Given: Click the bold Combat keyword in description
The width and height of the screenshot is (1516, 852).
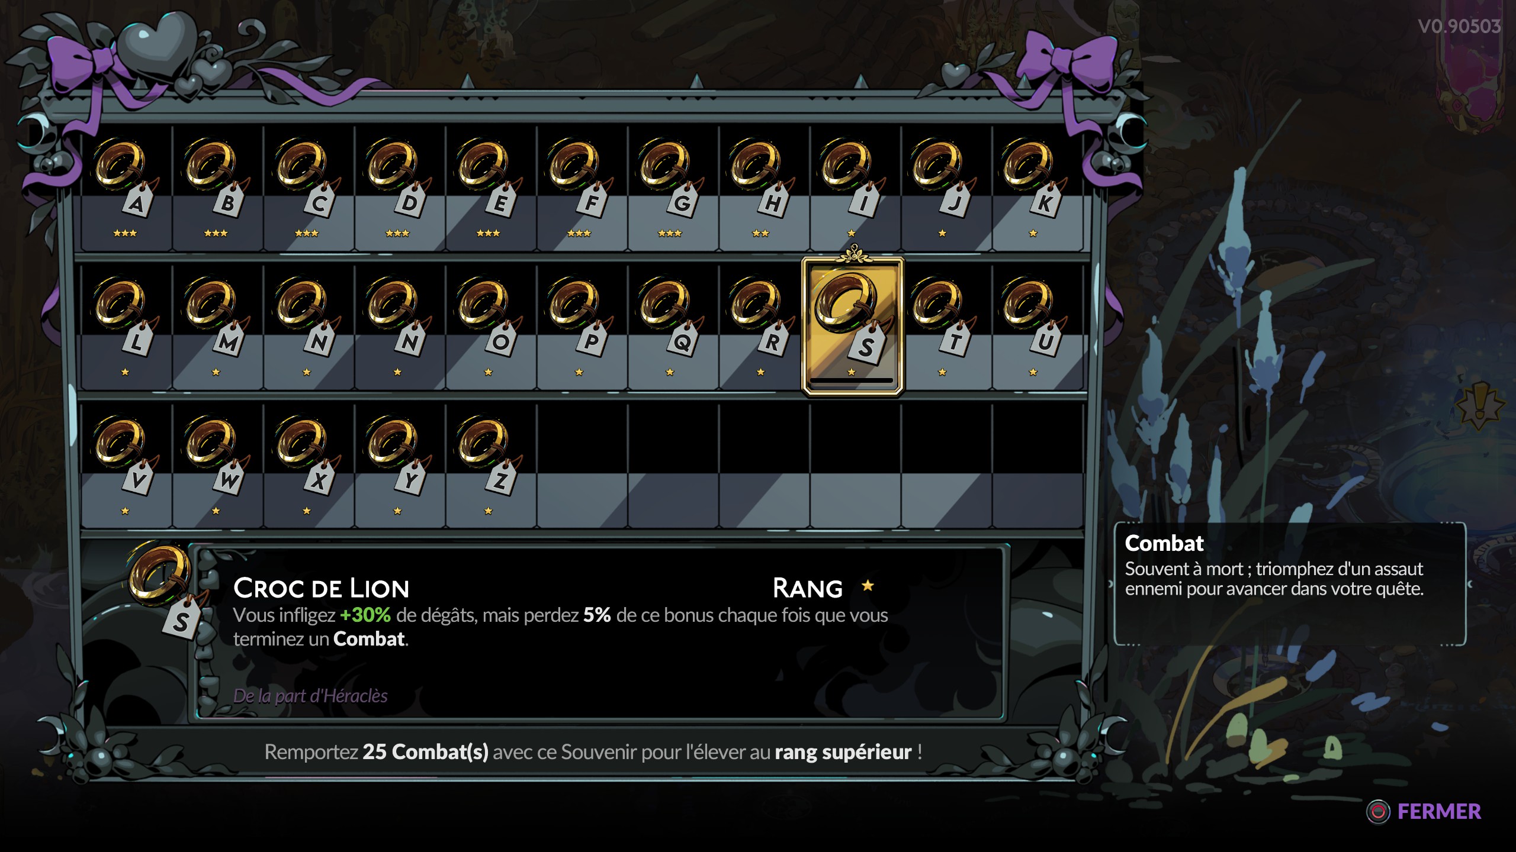Looking at the screenshot, I should pyautogui.click(x=369, y=639).
